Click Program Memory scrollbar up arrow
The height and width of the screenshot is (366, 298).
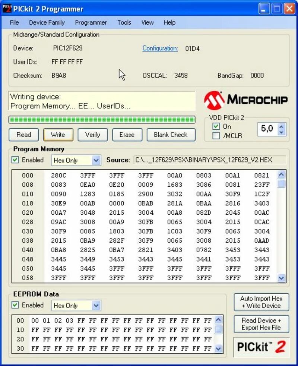coord(281,174)
